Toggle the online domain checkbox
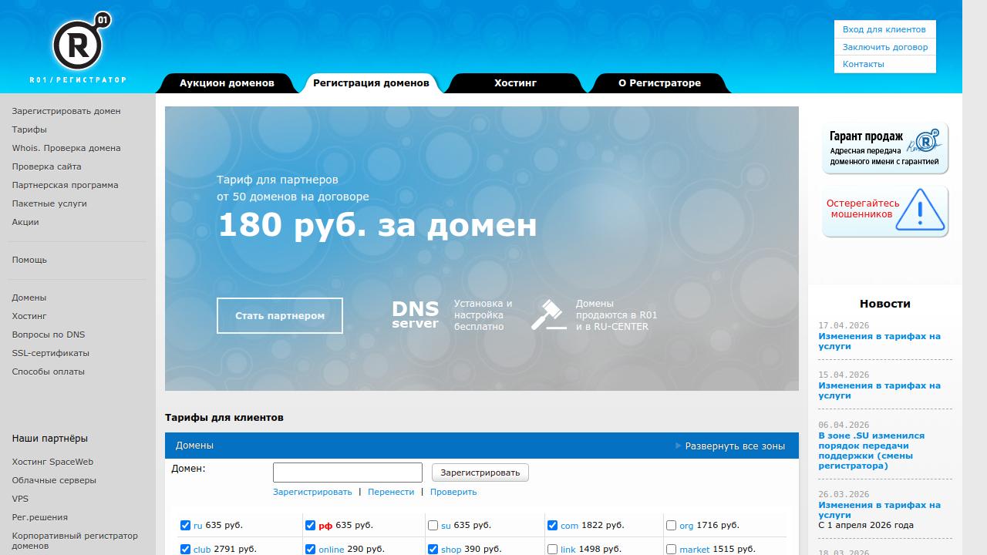 [310, 550]
